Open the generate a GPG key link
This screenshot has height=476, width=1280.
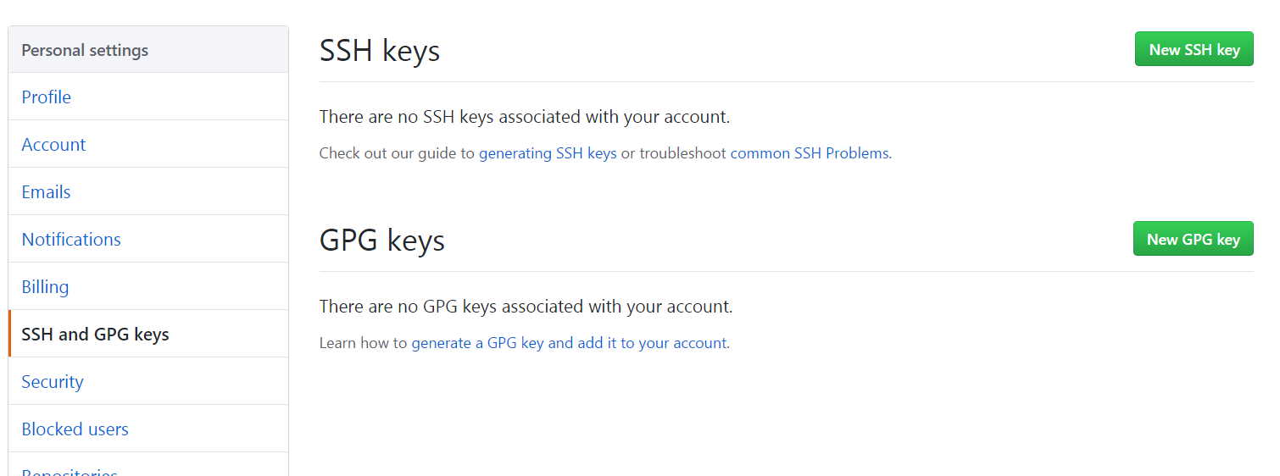[x=569, y=343]
